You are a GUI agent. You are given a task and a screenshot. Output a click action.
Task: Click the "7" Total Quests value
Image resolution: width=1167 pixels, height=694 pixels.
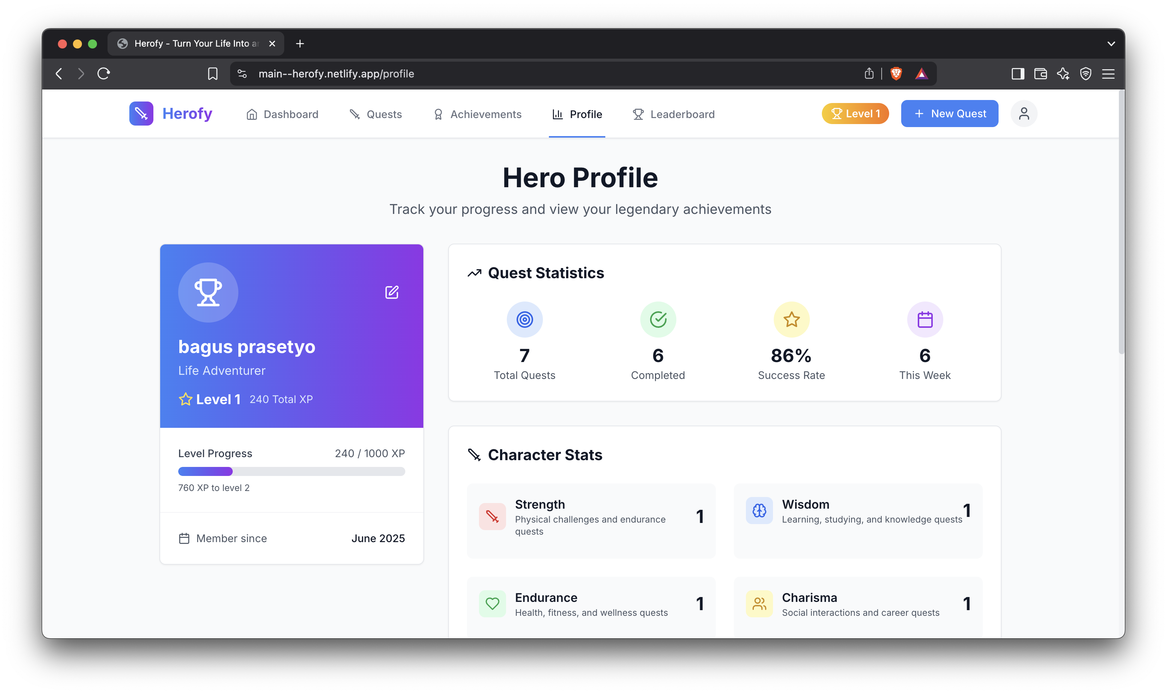[524, 355]
